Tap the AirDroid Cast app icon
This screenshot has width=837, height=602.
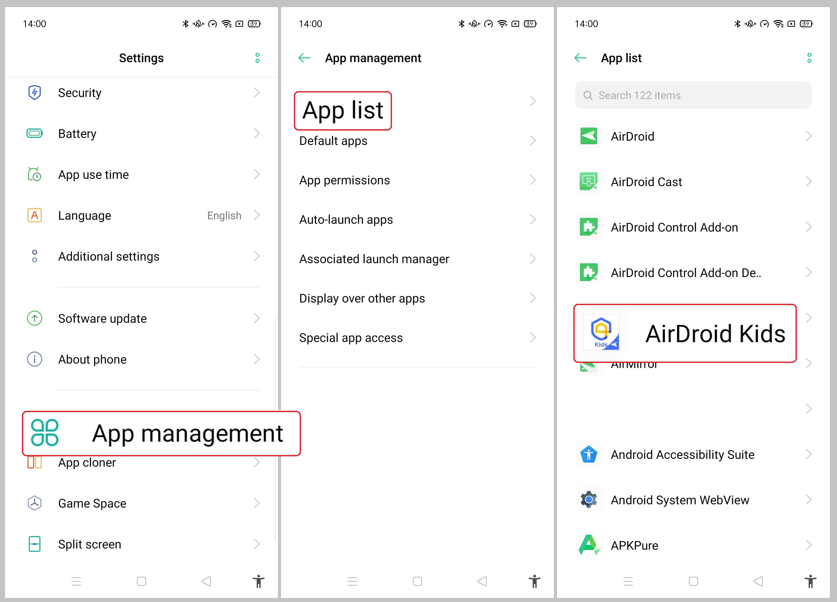point(589,182)
